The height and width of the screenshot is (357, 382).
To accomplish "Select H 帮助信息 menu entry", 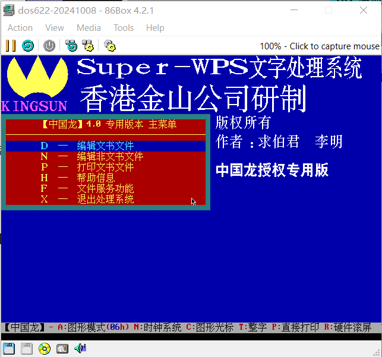I will [x=106, y=178].
